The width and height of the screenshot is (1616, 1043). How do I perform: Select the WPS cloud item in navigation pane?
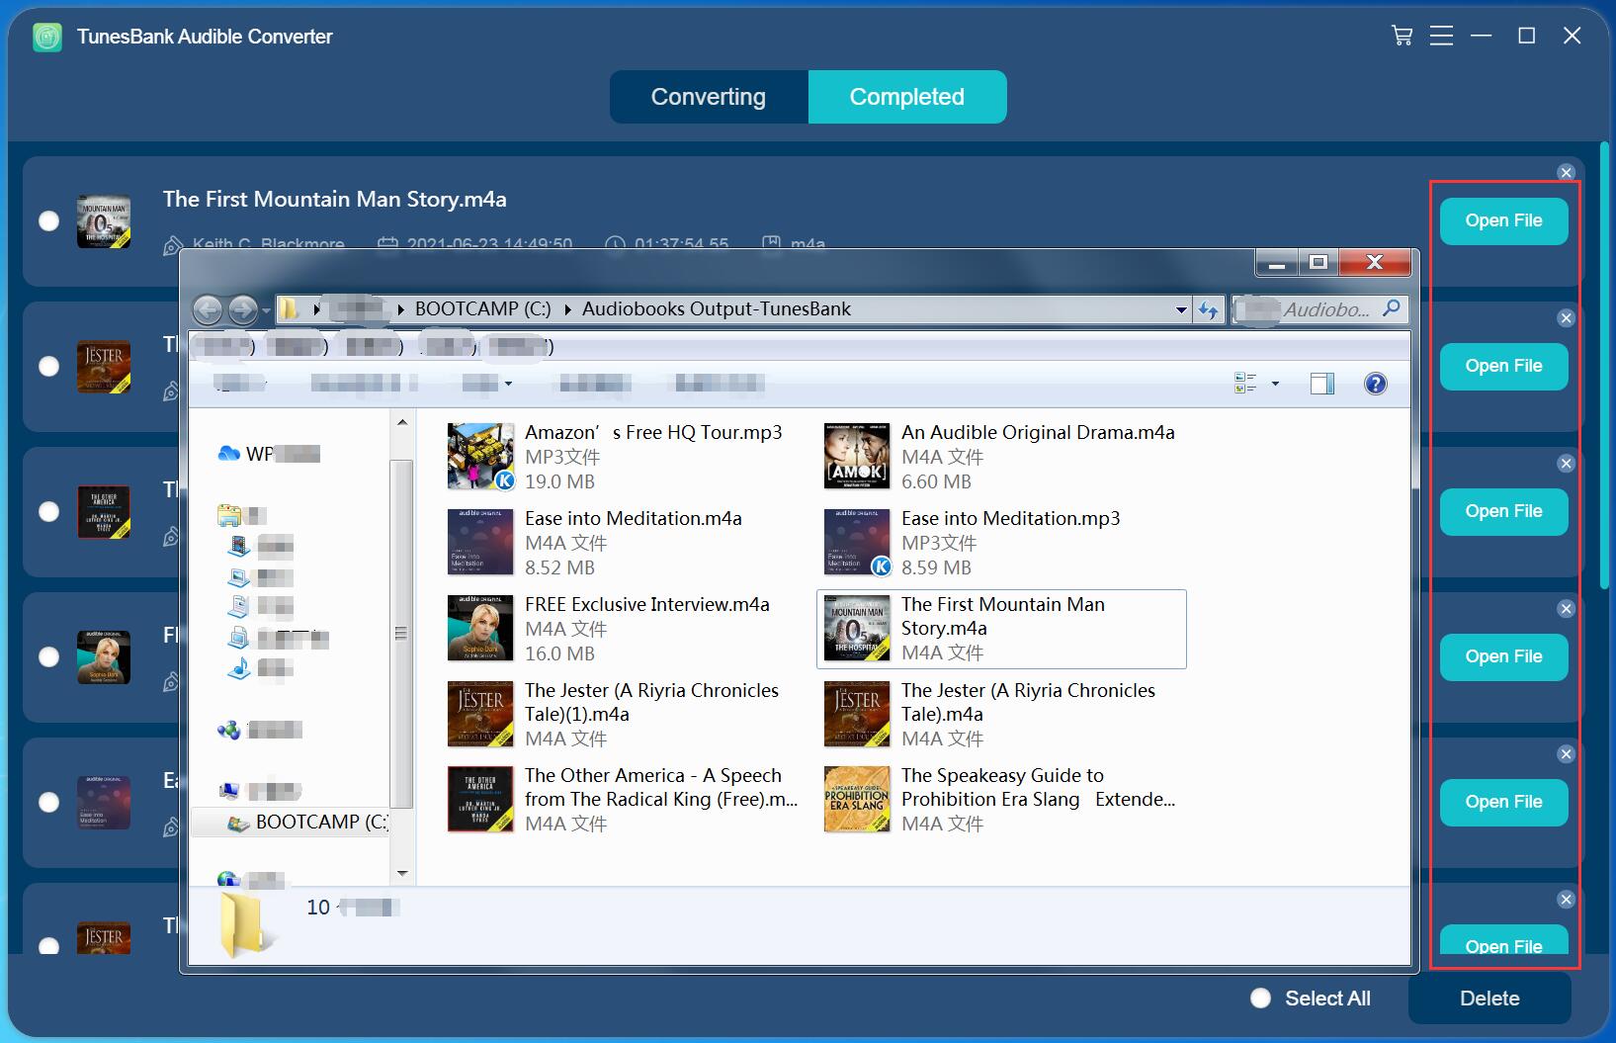pos(268,454)
